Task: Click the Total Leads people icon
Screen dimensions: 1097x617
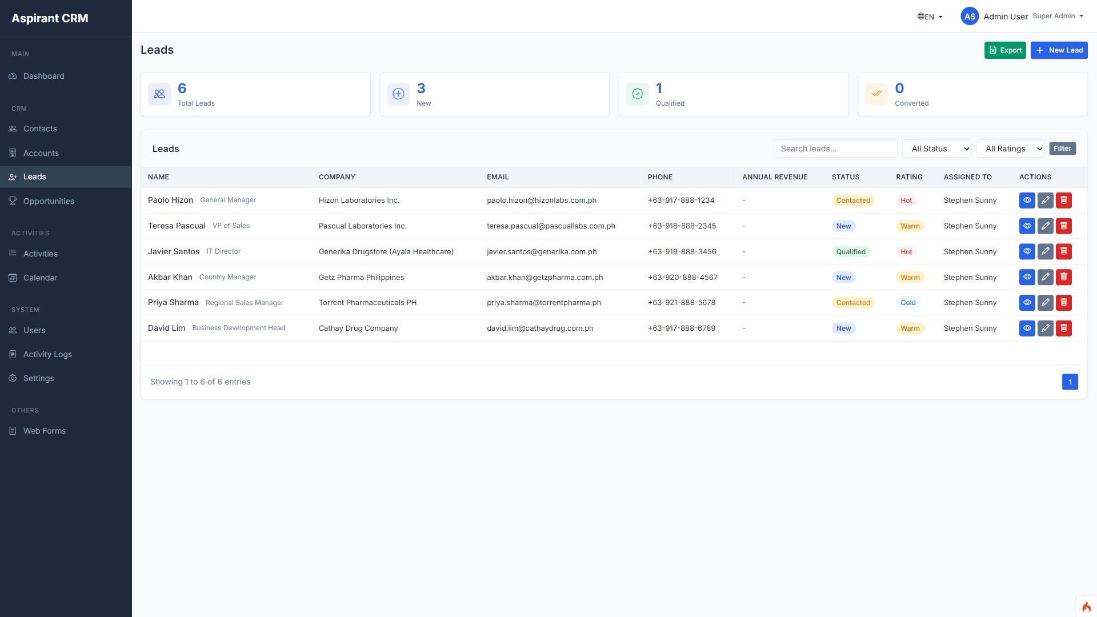Action: click(159, 94)
